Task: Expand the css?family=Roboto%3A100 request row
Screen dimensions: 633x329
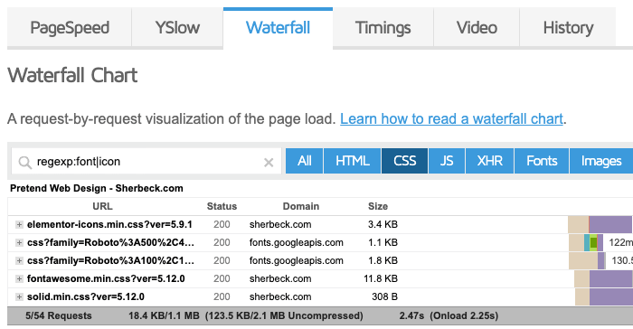Action: (19, 261)
